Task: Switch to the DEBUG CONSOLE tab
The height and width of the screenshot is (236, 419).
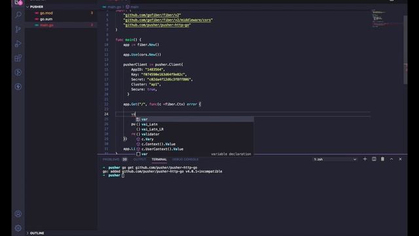Action: click(x=185, y=159)
